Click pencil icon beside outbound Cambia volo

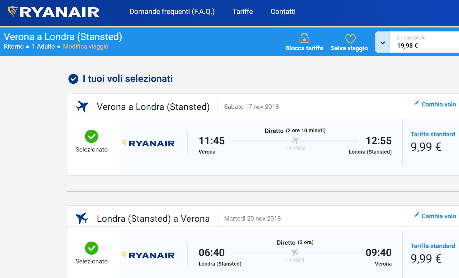417,103
